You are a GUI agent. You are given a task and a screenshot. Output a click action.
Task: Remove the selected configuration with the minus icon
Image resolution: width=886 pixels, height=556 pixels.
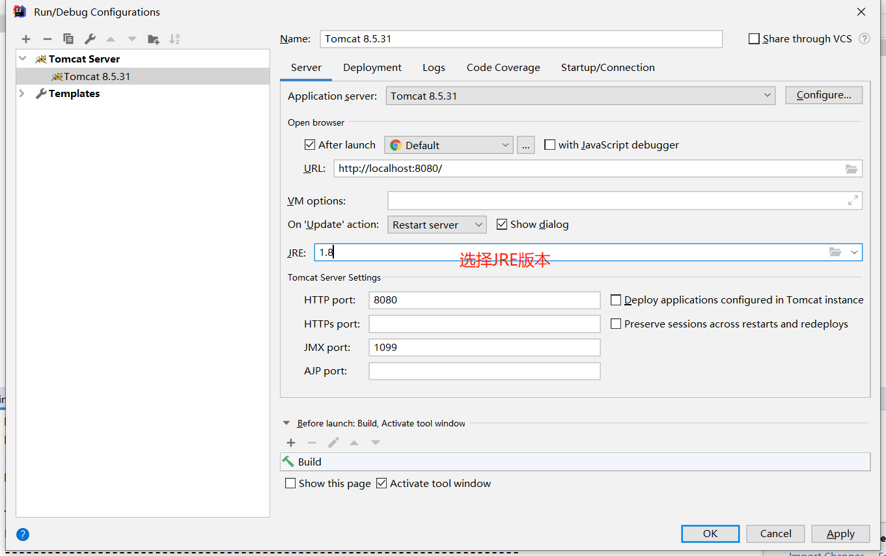47,39
